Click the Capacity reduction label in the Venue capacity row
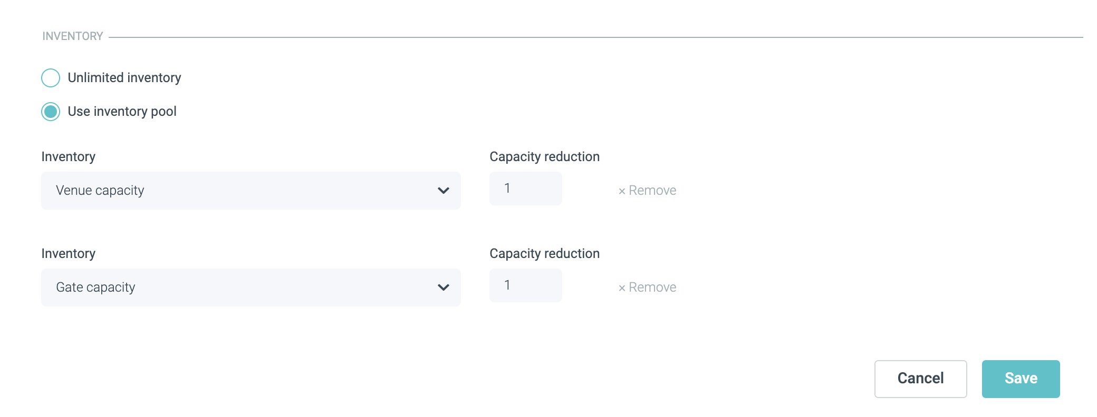1097x417 pixels. pyautogui.click(x=544, y=157)
